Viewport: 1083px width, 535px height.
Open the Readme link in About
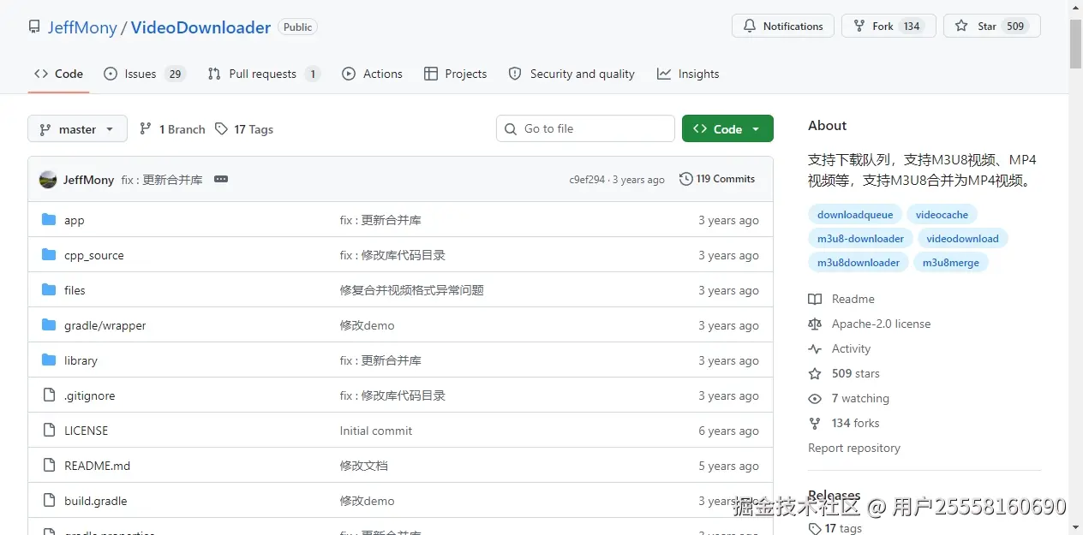(841, 299)
